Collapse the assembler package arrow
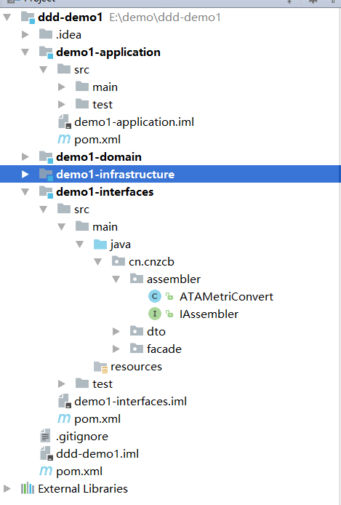Viewport: 341px width, 505px height. (116, 279)
